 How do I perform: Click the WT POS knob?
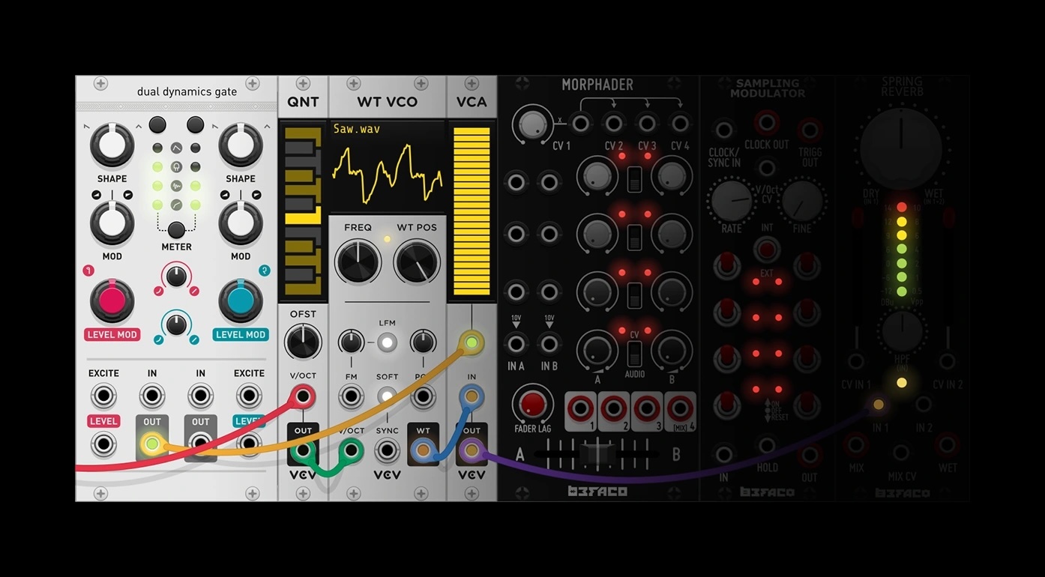click(x=417, y=262)
